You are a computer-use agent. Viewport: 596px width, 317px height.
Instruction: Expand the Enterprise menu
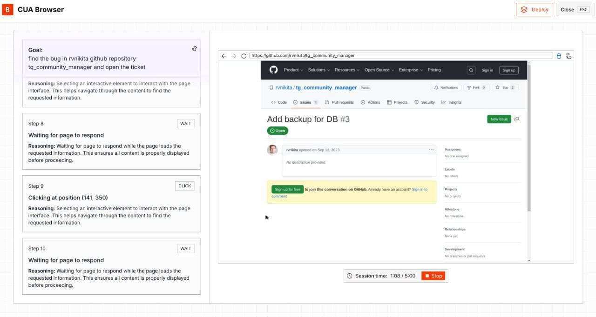coord(411,70)
